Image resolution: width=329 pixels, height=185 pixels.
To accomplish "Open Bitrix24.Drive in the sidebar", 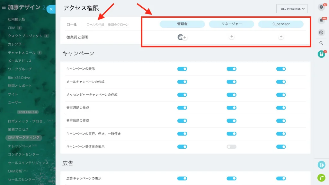I will (19, 78).
